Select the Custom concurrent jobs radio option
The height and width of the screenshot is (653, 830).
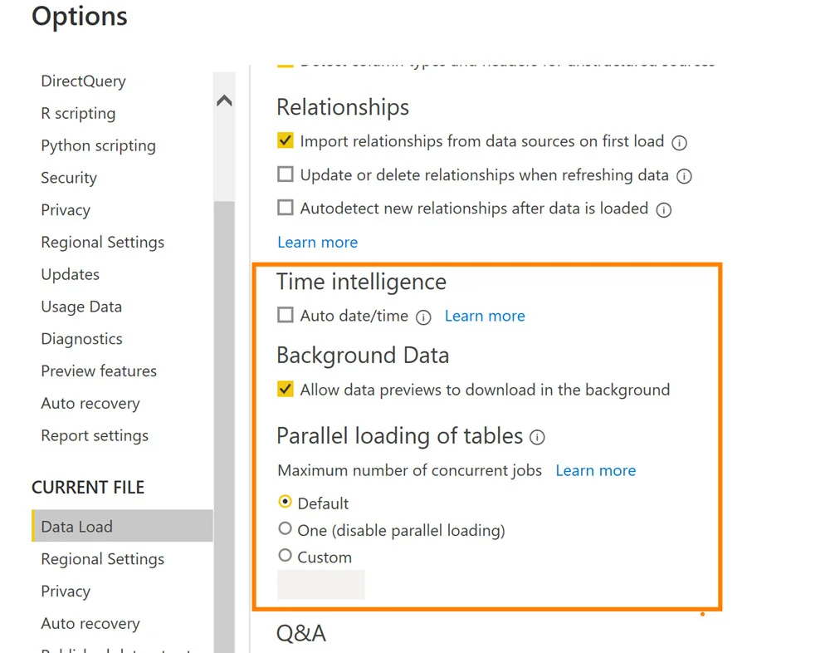coord(286,556)
